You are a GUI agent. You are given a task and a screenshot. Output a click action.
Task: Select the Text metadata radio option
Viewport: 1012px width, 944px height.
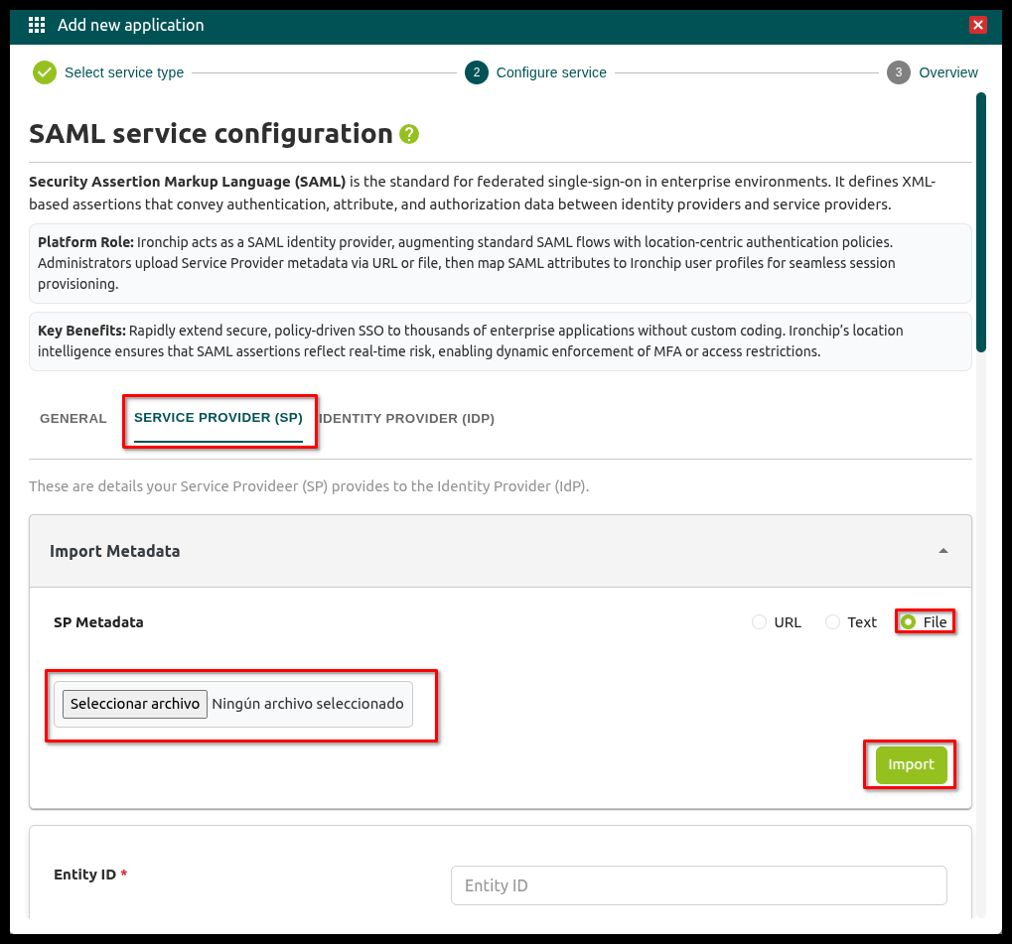pos(833,622)
